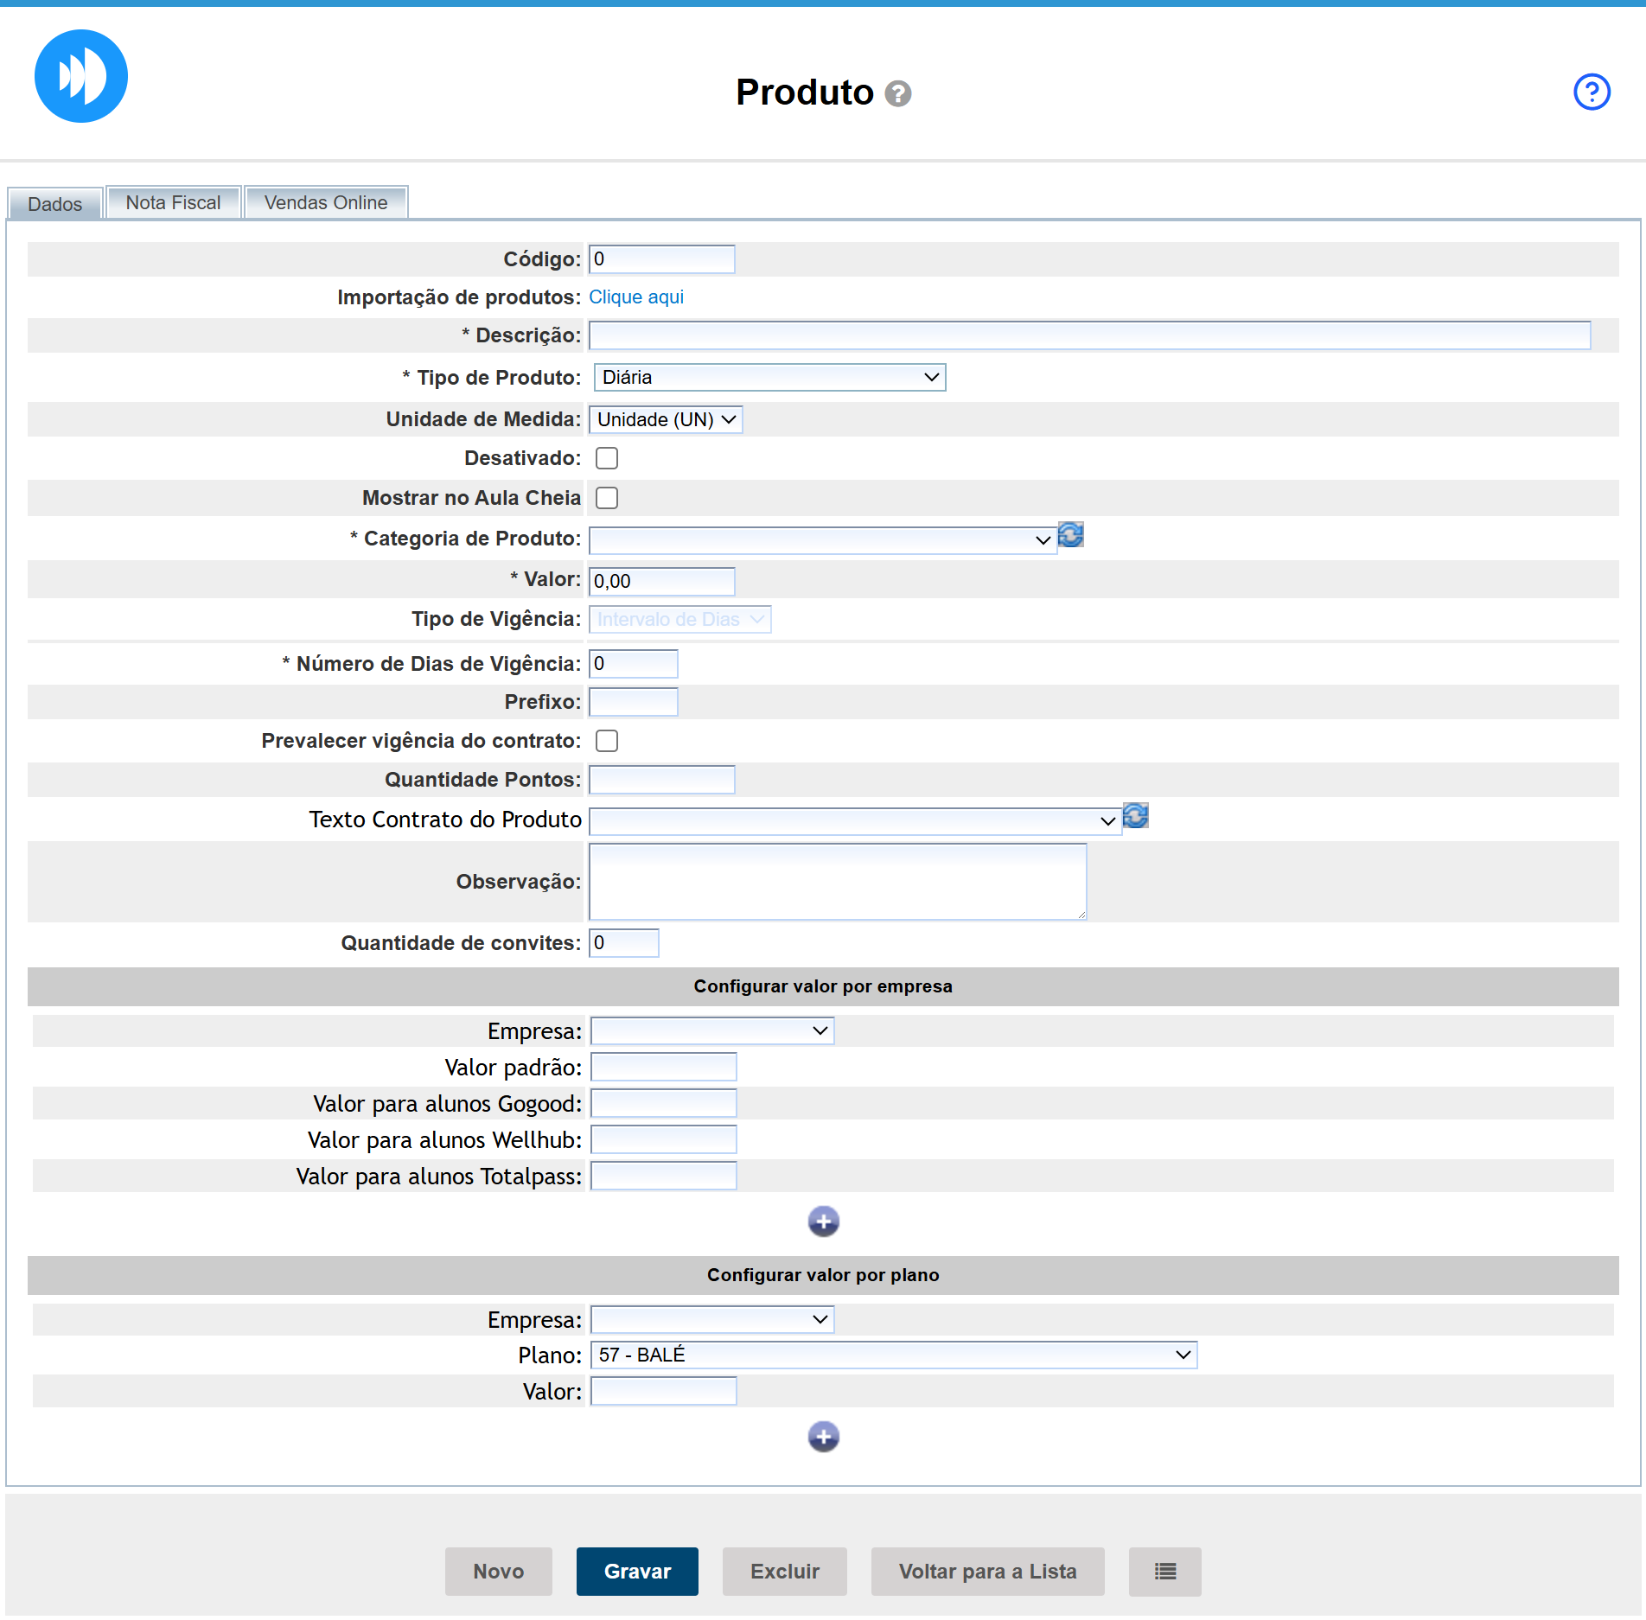Check the Desativado checkbox

click(x=607, y=458)
